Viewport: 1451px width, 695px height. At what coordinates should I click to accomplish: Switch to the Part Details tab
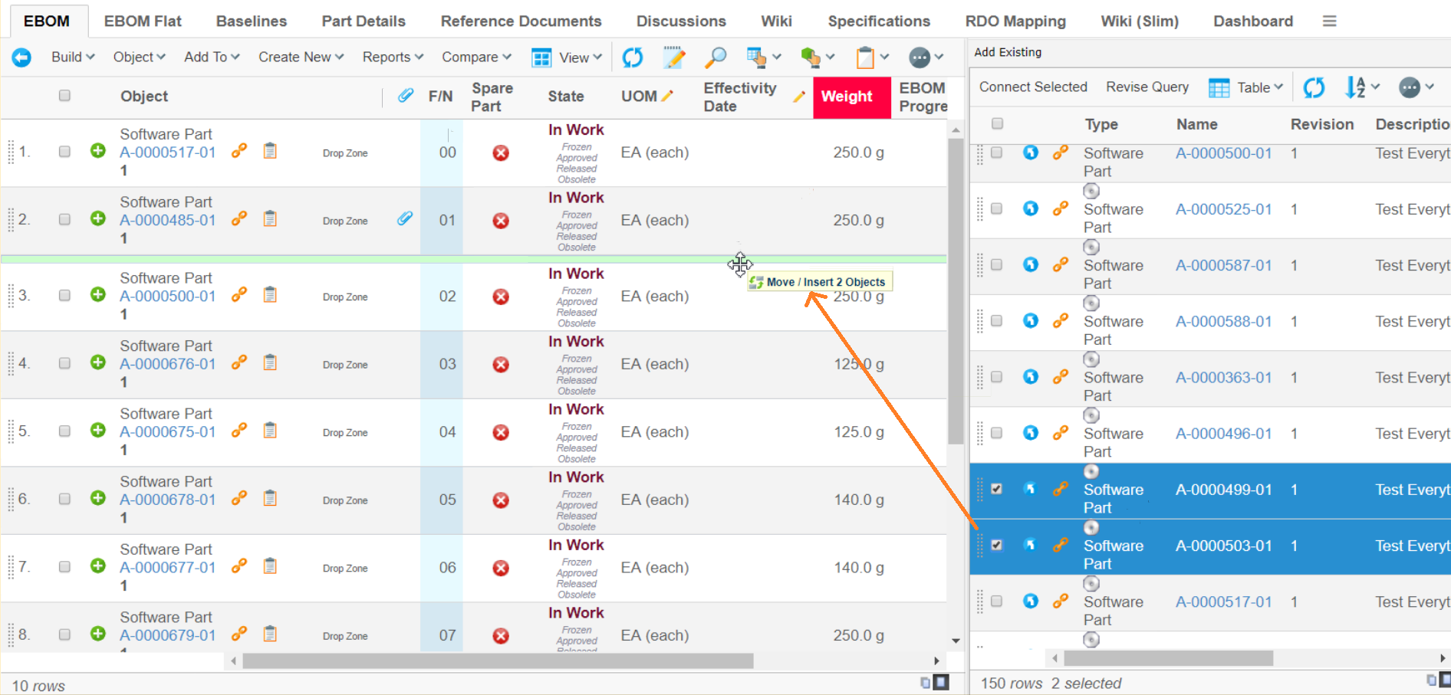(364, 21)
